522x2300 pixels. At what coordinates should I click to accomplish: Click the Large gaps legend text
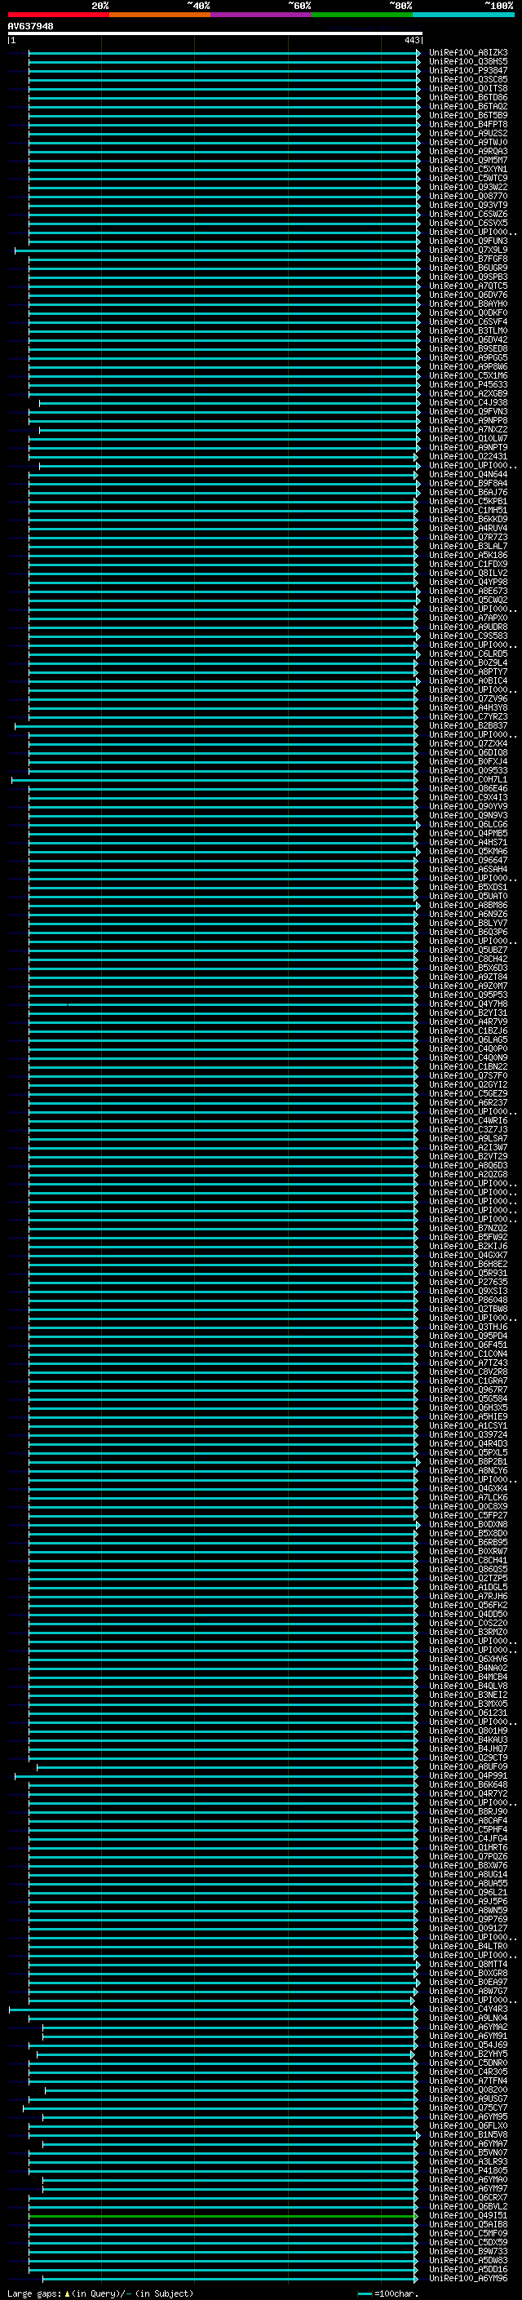click(x=34, y=2293)
